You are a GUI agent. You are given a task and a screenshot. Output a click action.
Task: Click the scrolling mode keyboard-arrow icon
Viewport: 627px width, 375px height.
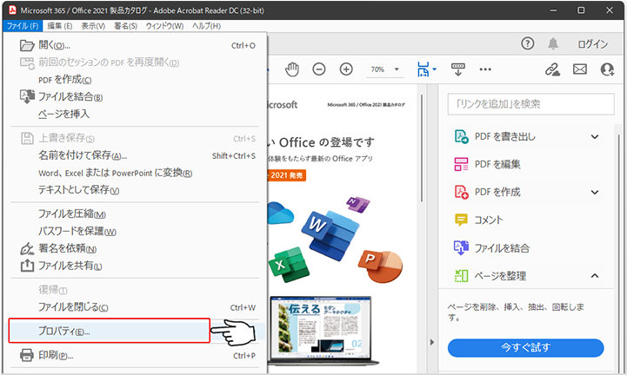tap(457, 69)
